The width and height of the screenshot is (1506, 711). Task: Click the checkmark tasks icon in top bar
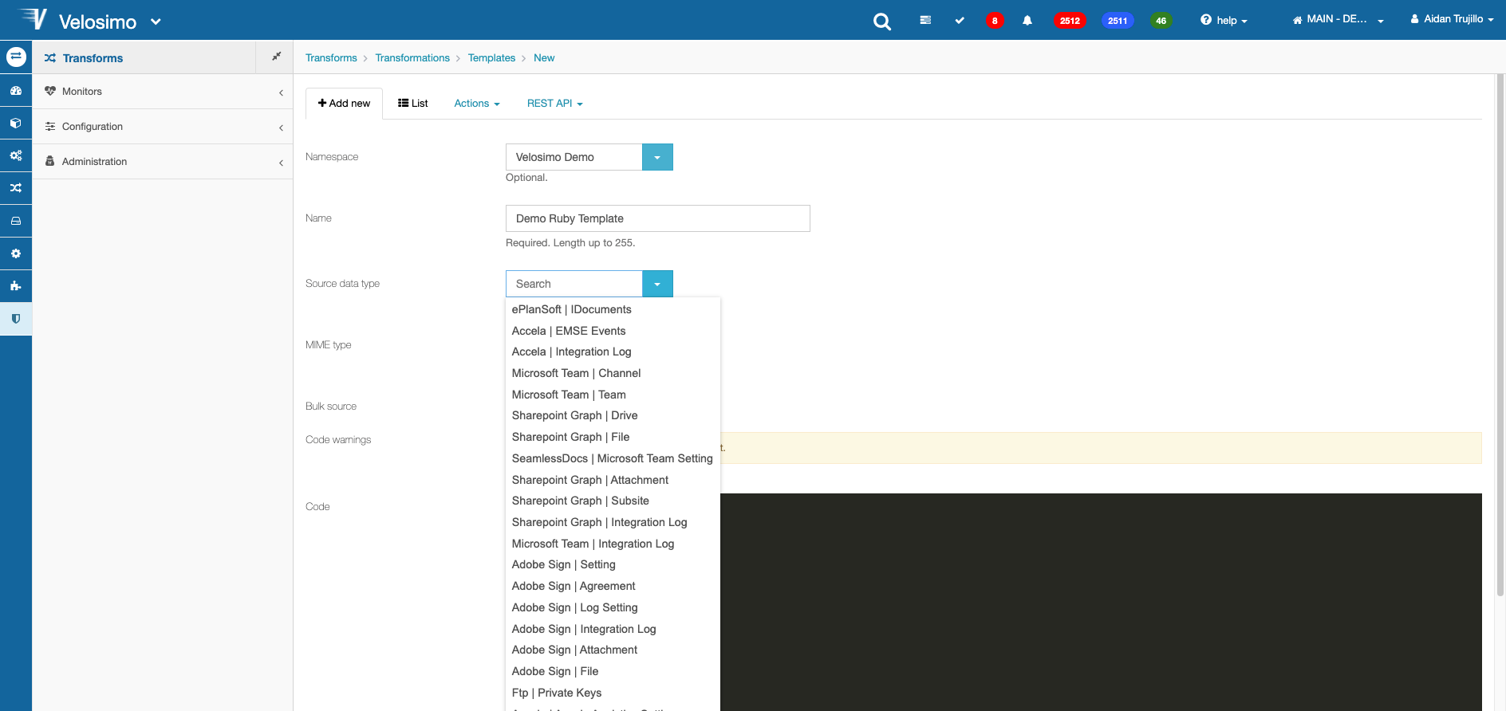pos(960,21)
